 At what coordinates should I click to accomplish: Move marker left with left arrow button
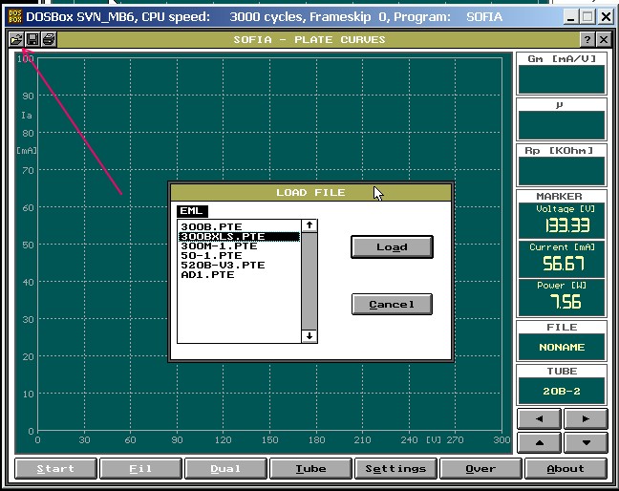540,418
